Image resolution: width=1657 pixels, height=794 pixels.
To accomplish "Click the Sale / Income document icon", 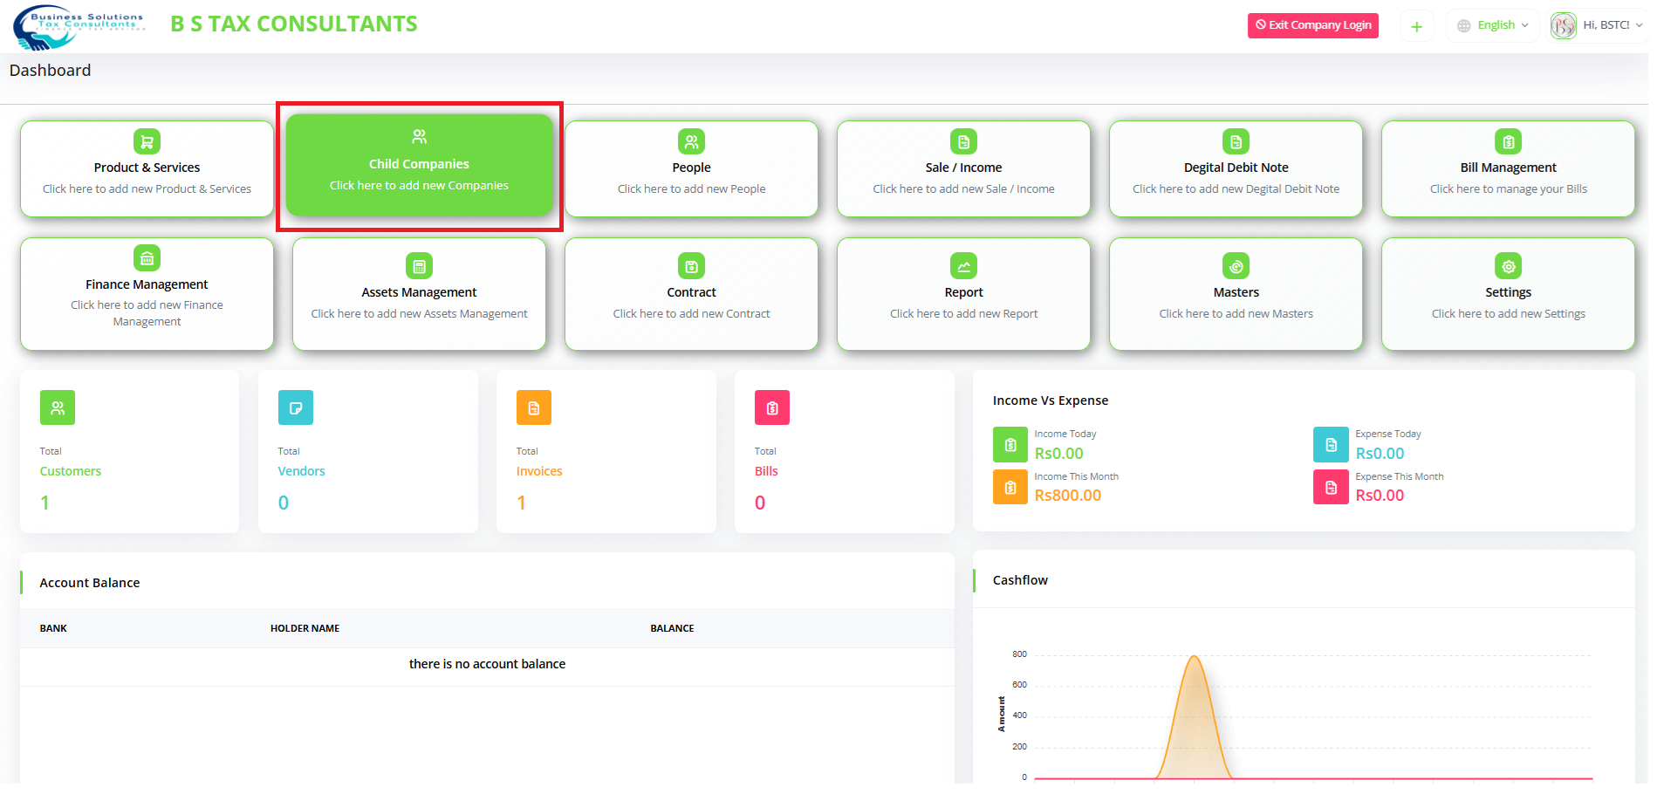I will point(963,141).
